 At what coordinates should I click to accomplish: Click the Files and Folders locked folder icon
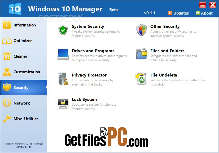(142, 54)
